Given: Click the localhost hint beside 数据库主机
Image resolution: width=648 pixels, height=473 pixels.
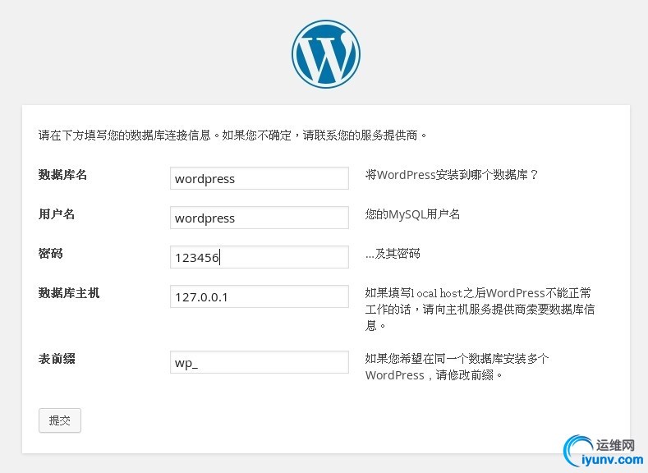Looking at the screenshot, I should click(480, 310).
